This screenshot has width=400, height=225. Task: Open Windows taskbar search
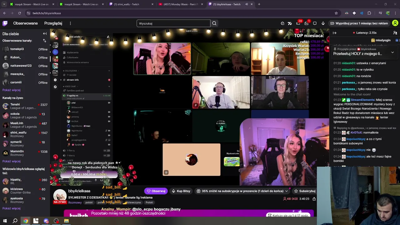[x=15, y=221]
